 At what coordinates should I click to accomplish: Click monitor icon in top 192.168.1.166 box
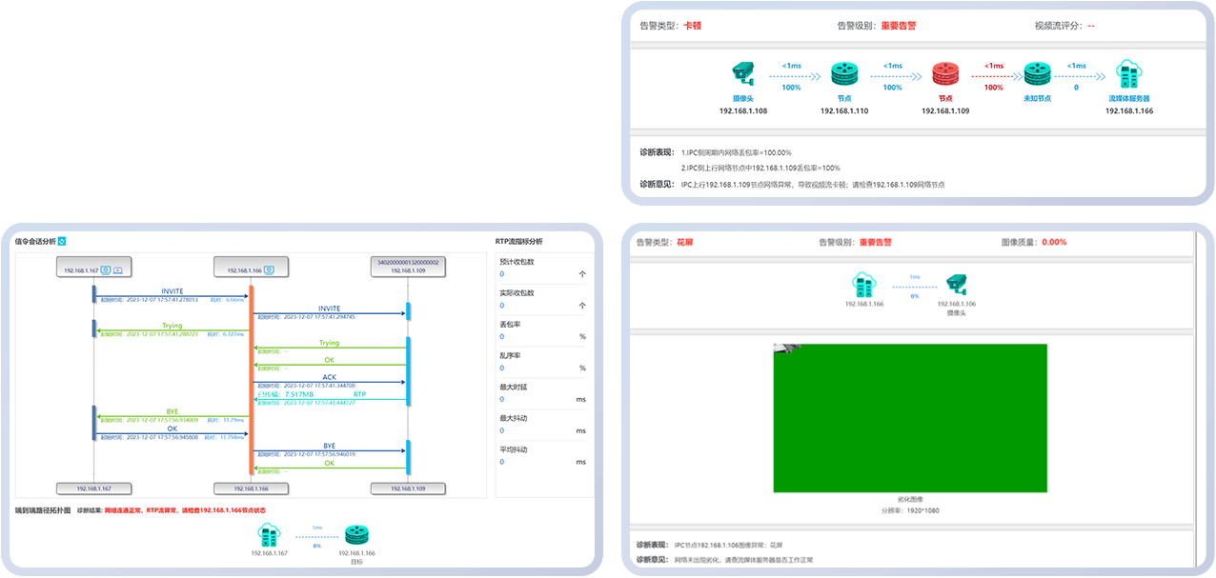tap(269, 269)
